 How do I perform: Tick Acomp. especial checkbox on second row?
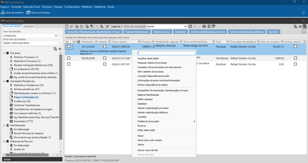point(295,58)
